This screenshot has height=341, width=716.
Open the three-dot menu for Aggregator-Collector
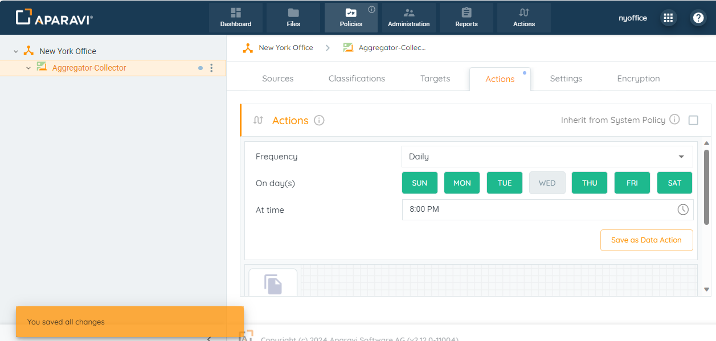(211, 68)
